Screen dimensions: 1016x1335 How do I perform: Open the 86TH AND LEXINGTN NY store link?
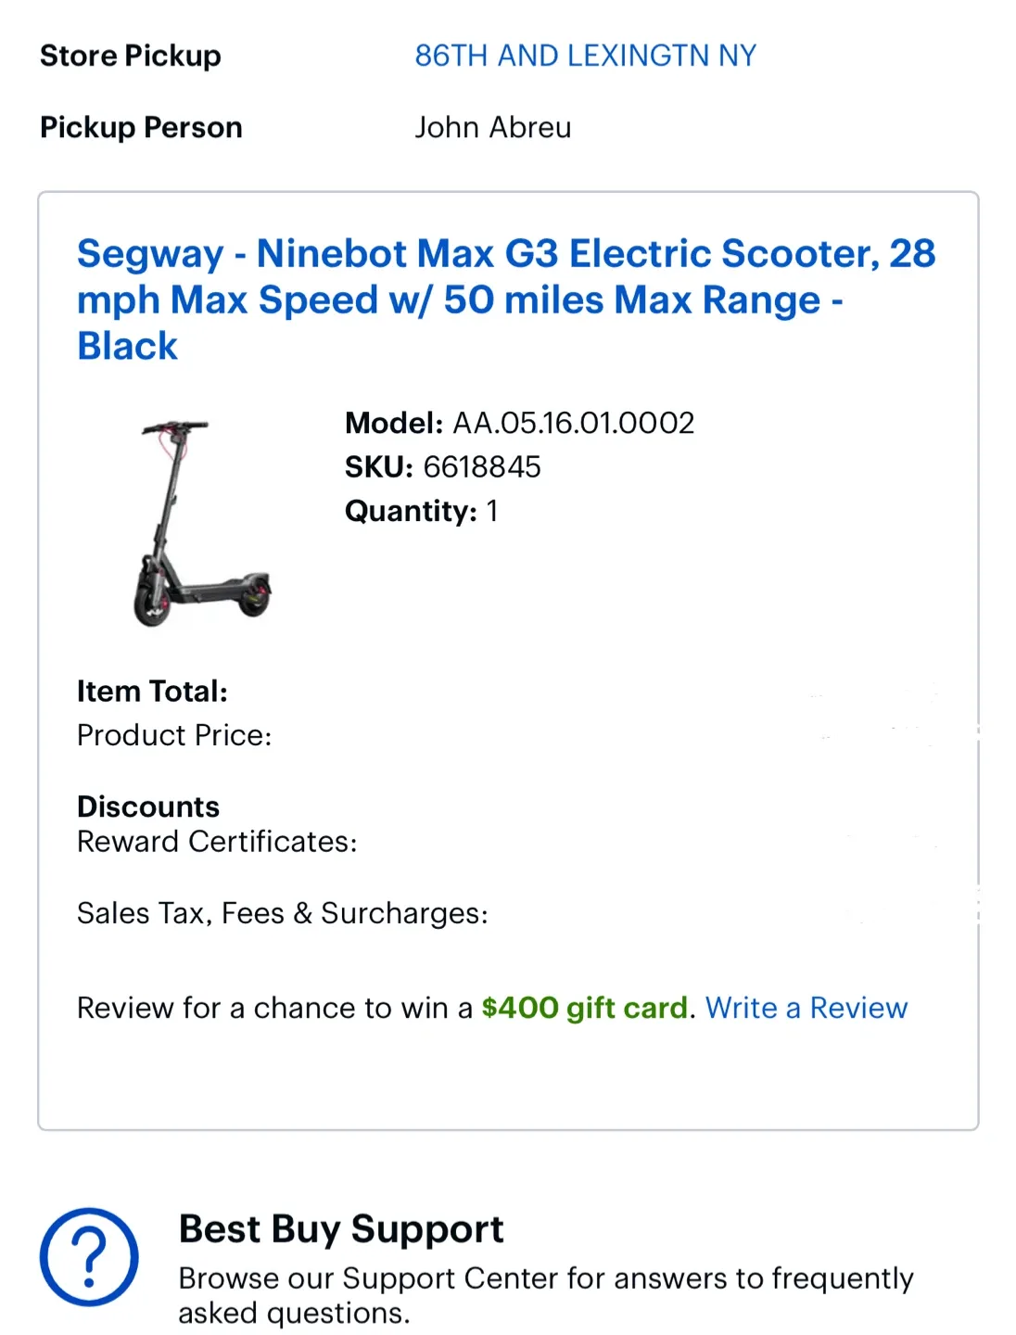click(x=585, y=56)
